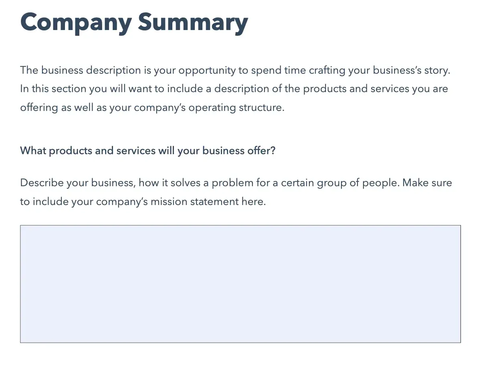Place cursor on the words "Make sure"
This screenshot has width=489, height=370.
[x=427, y=183]
